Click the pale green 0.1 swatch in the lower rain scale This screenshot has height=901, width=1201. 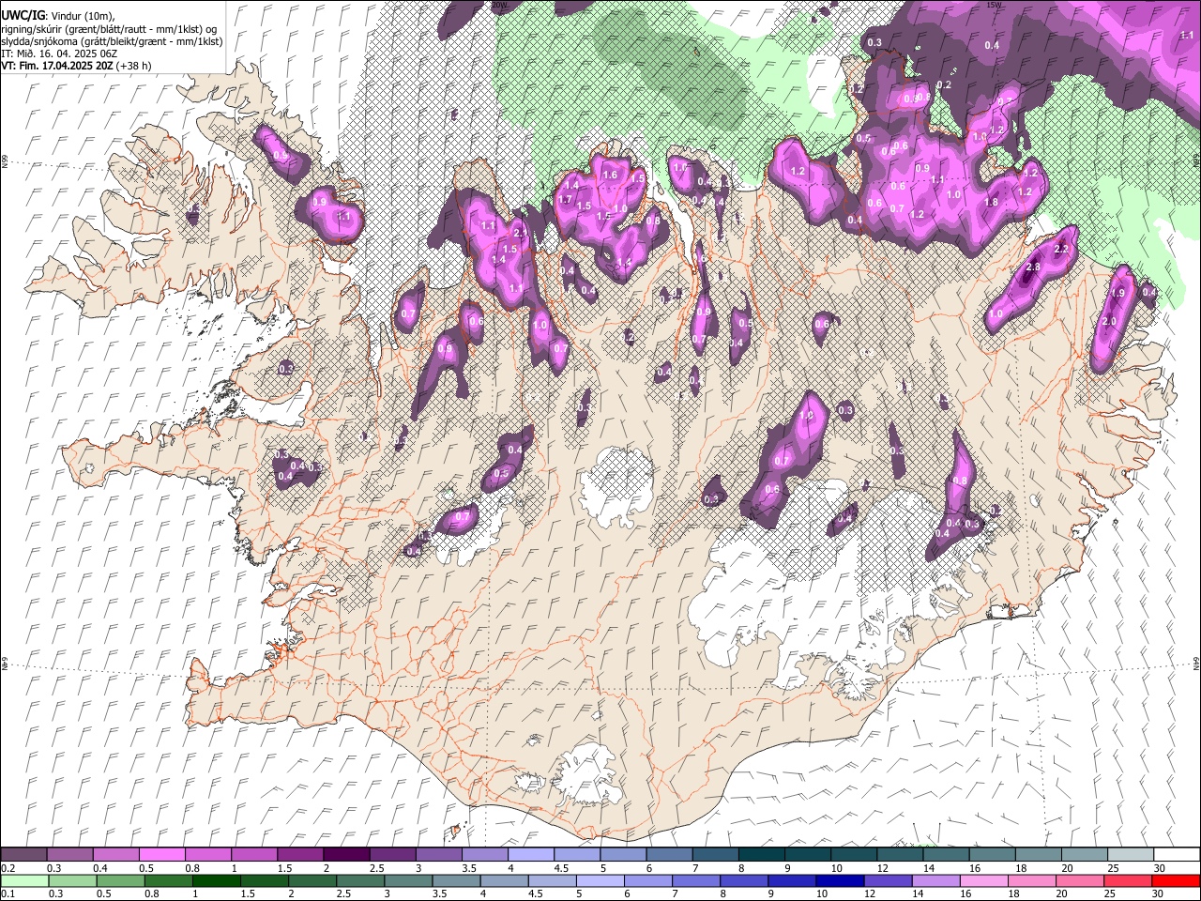click(x=23, y=881)
